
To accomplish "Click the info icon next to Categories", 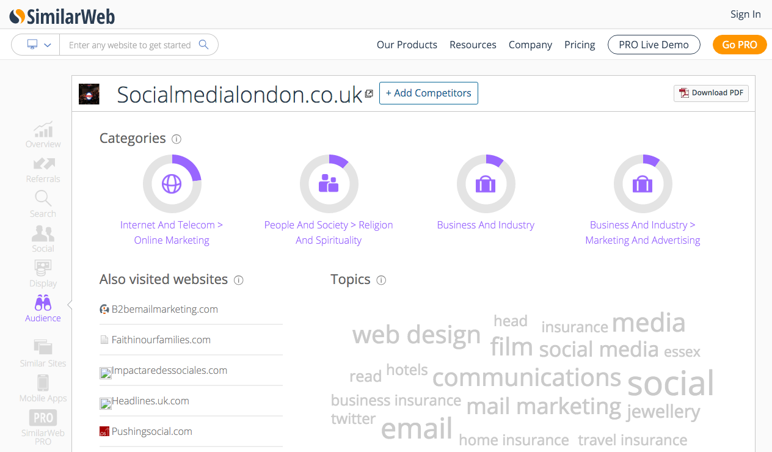I will 177,139.
